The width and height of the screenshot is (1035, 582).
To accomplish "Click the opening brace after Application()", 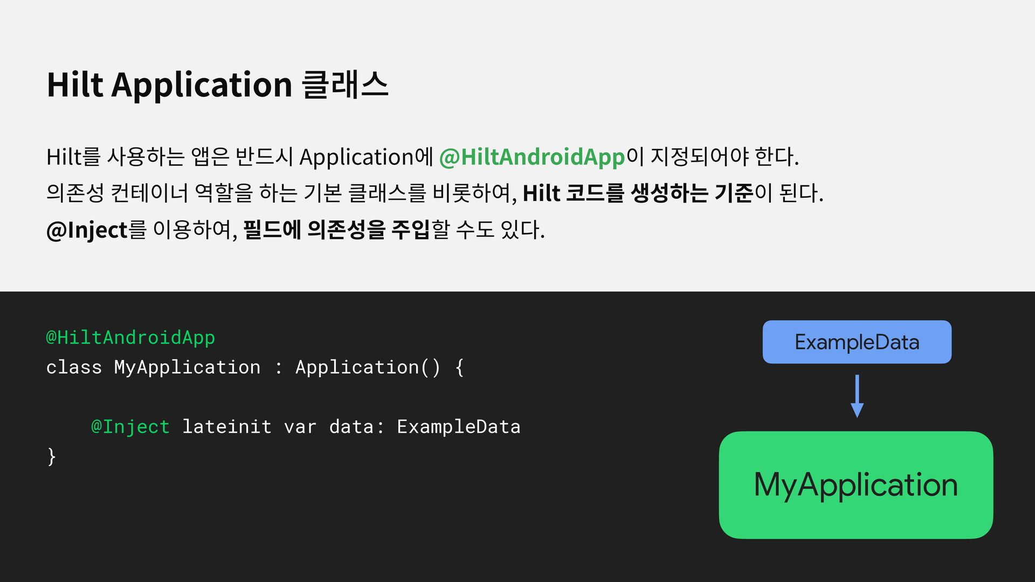I will pos(459,367).
